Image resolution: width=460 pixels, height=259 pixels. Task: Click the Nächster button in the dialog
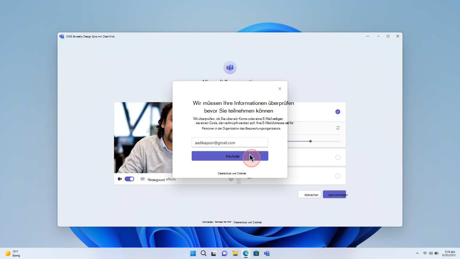click(230, 156)
